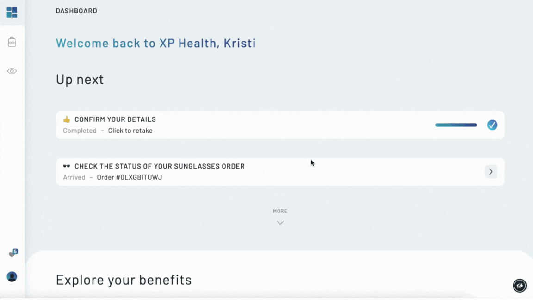Screen dimensions: 533x300
Task: Select "Check the status of your sunglasses order" title
Action: [x=159, y=166]
